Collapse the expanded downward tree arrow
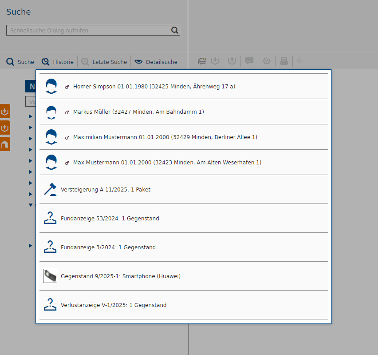This screenshot has width=378, height=355. (31, 205)
